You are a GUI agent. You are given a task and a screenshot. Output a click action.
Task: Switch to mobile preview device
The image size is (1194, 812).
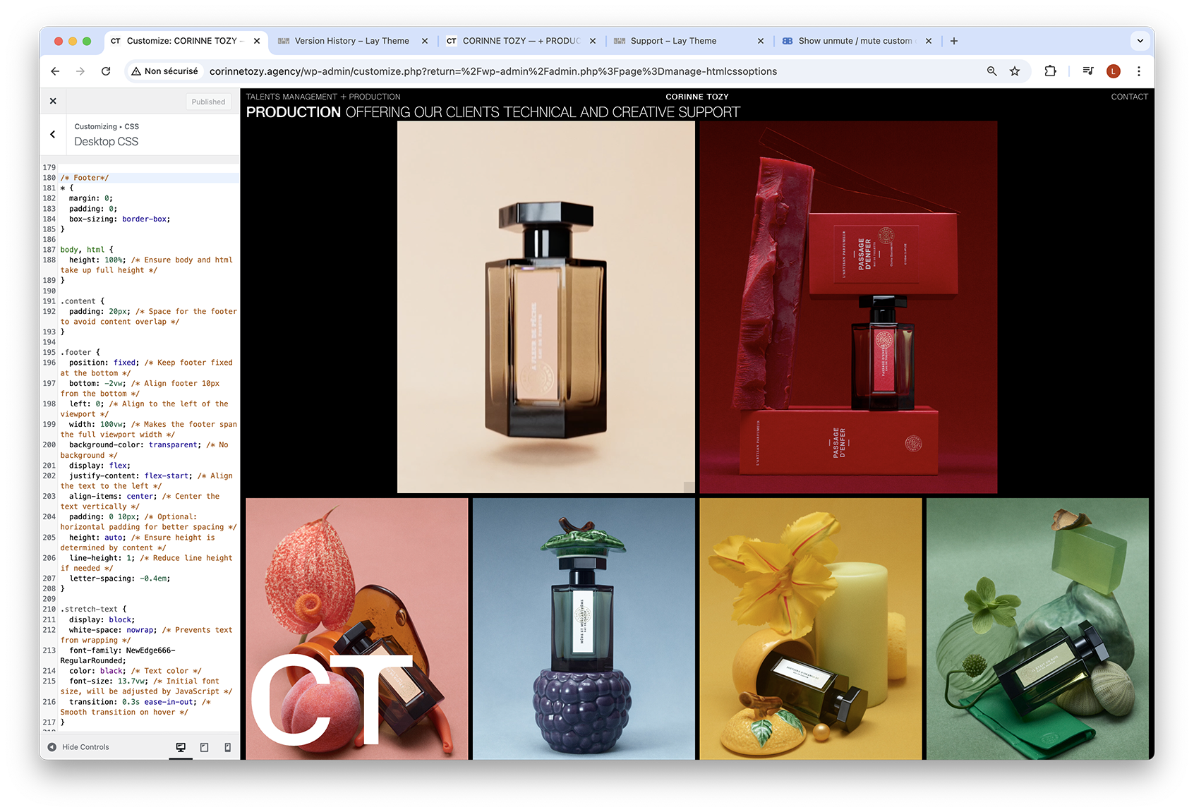point(227,747)
